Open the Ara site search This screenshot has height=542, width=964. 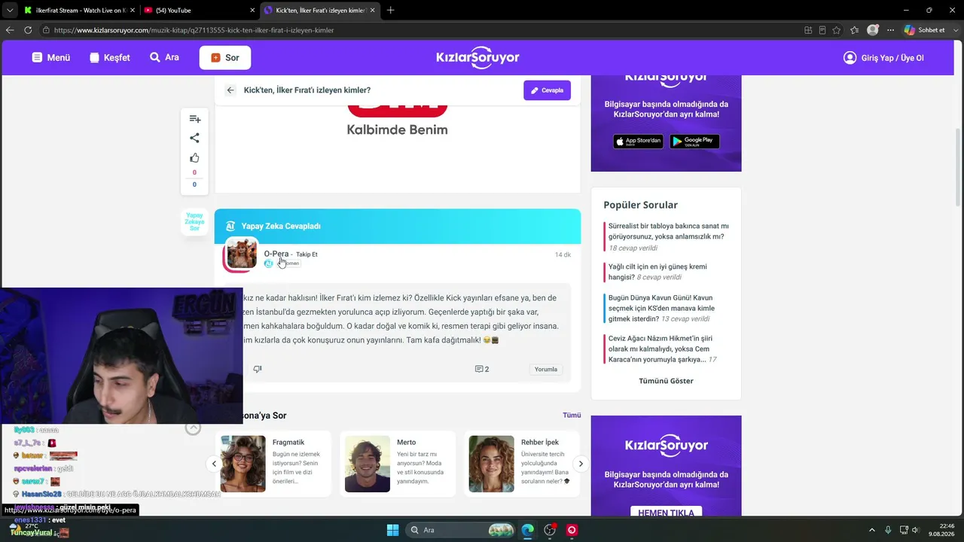point(164,57)
